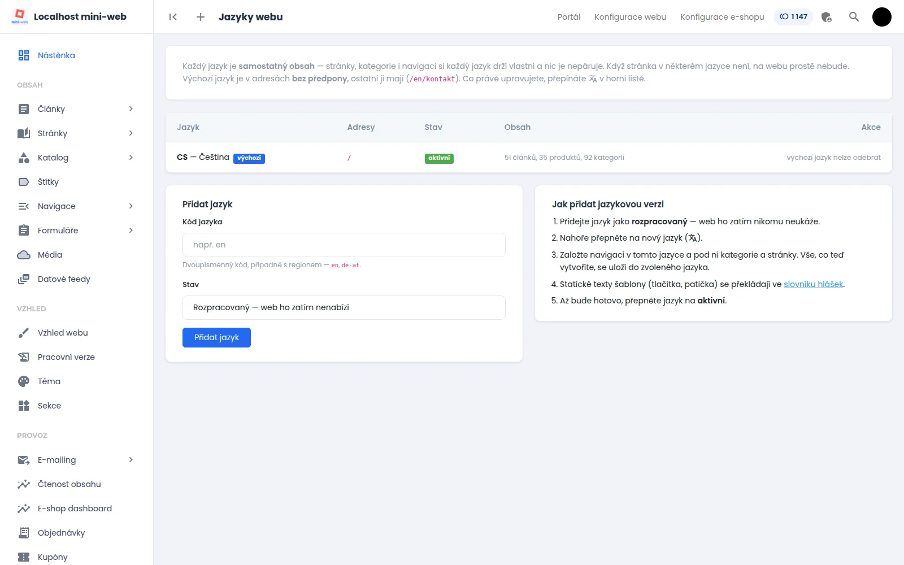
Task: Click the Přidat jazyk button
Action: click(x=216, y=337)
